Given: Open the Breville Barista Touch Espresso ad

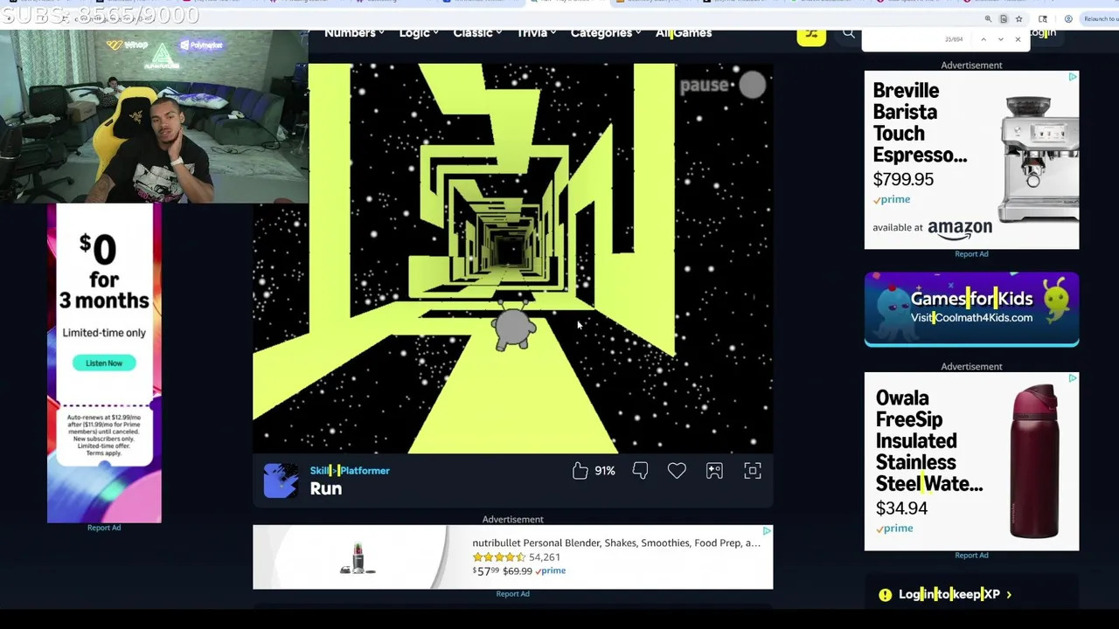Looking at the screenshot, I should click(x=971, y=160).
